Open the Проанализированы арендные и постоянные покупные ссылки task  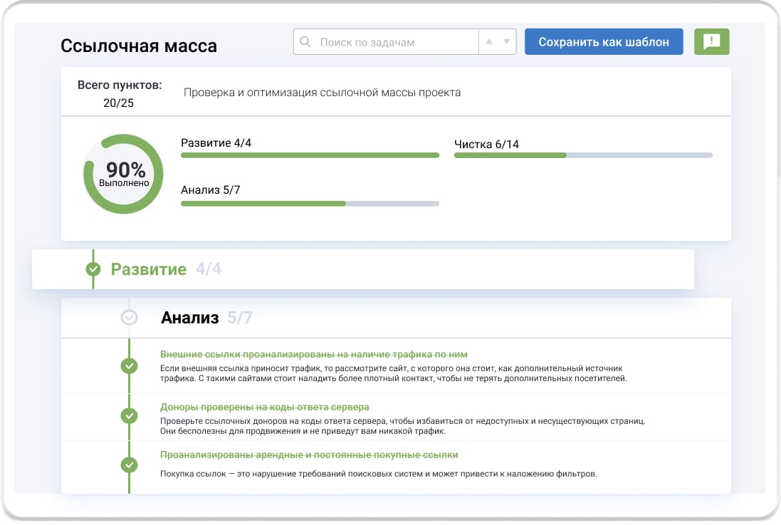coord(309,454)
